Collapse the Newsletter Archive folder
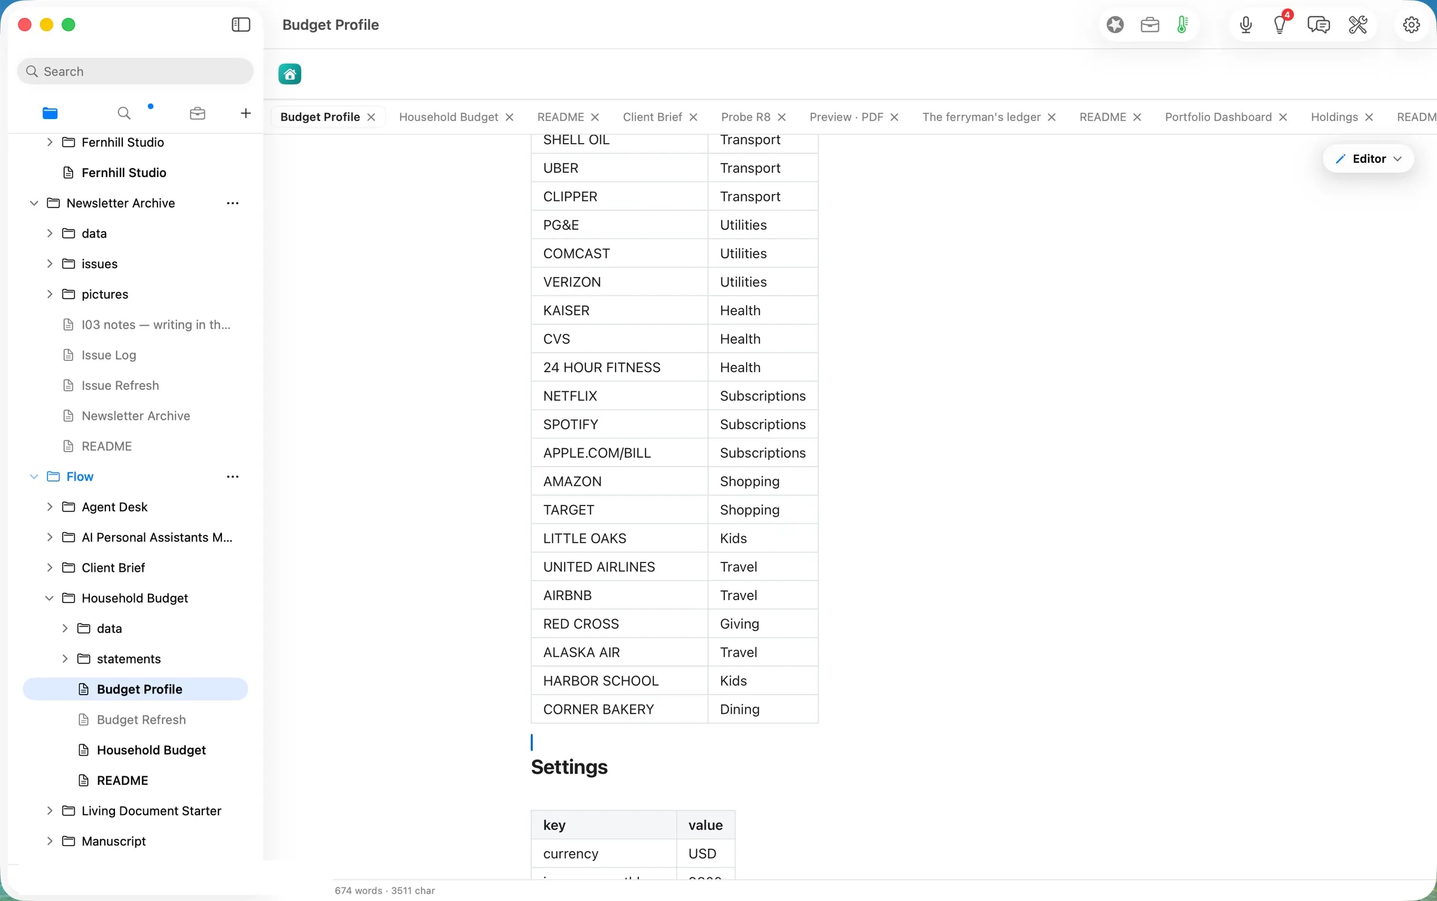The image size is (1437, 901). pyautogui.click(x=34, y=203)
